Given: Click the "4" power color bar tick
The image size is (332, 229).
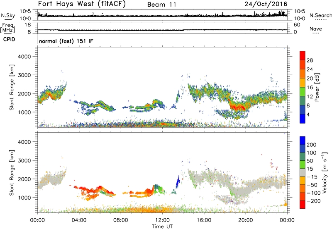Looking at the screenshot, I should [x=308, y=115].
